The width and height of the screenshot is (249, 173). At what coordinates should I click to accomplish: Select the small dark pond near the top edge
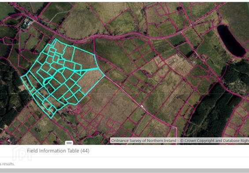[180, 8]
